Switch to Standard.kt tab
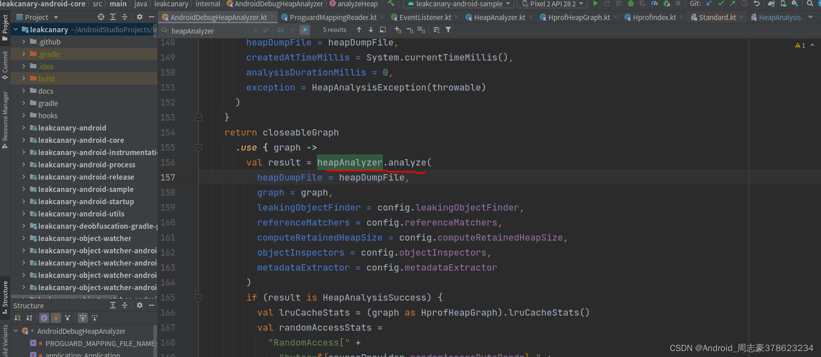Viewport: 821px width, 357px height. [717, 17]
